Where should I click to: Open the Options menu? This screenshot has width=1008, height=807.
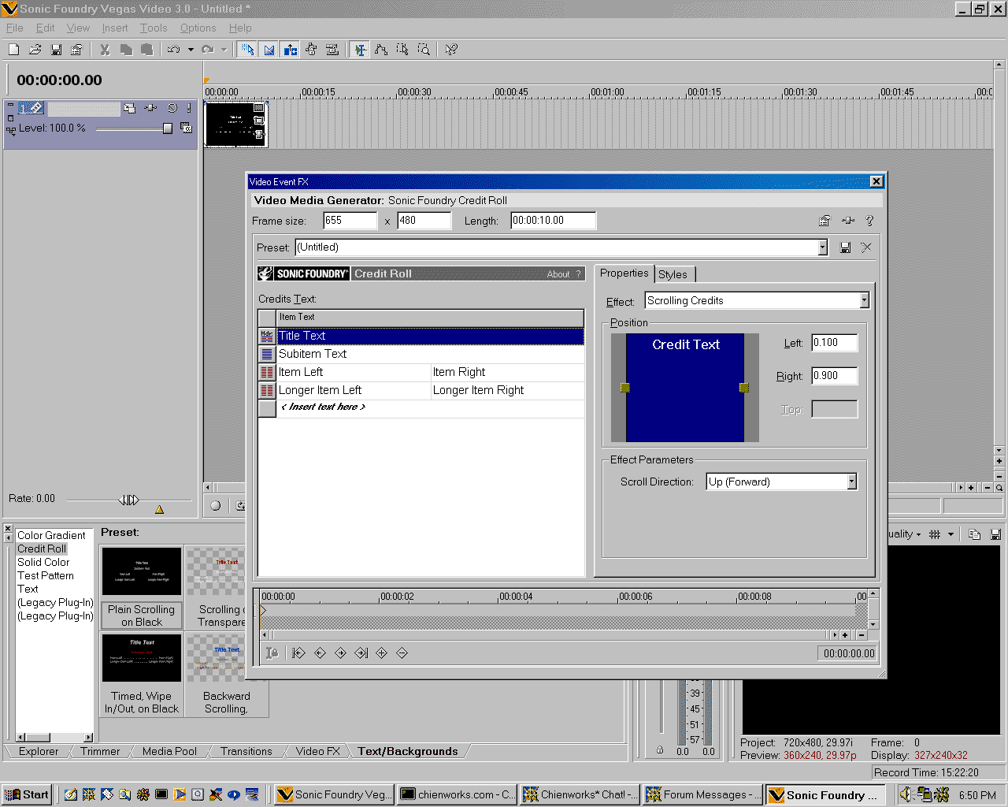[x=198, y=28]
